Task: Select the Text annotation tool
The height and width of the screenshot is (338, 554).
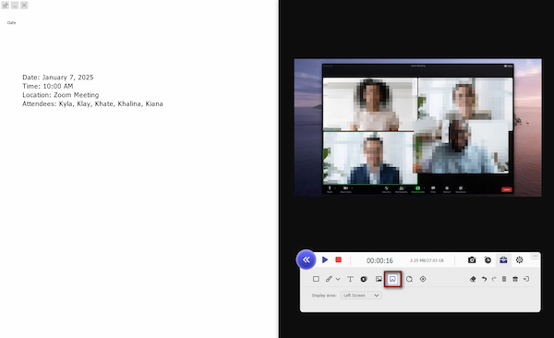Action: point(350,279)
